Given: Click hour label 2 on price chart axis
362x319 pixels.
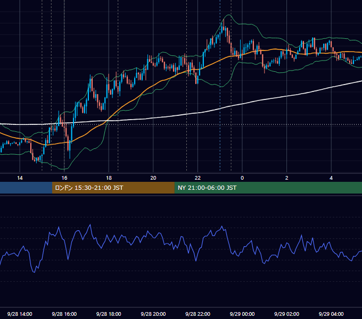Looking at the screenshot, I should [x=287, y=178].
